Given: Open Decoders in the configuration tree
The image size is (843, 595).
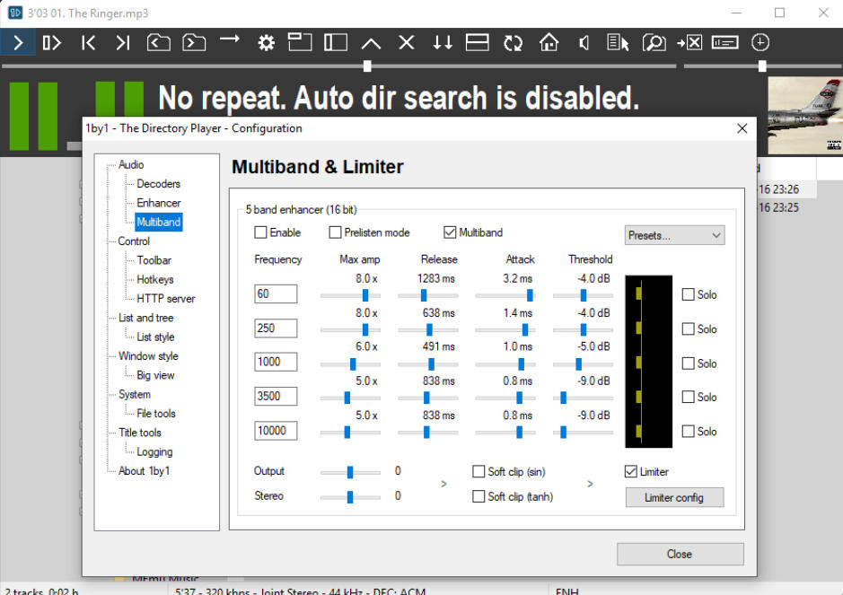Looking at the screenshot, I should (x=158, y=184).
